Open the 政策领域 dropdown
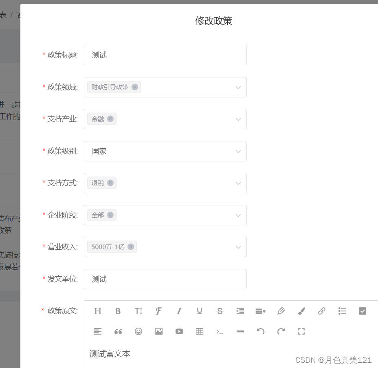 tap(238, 87)
